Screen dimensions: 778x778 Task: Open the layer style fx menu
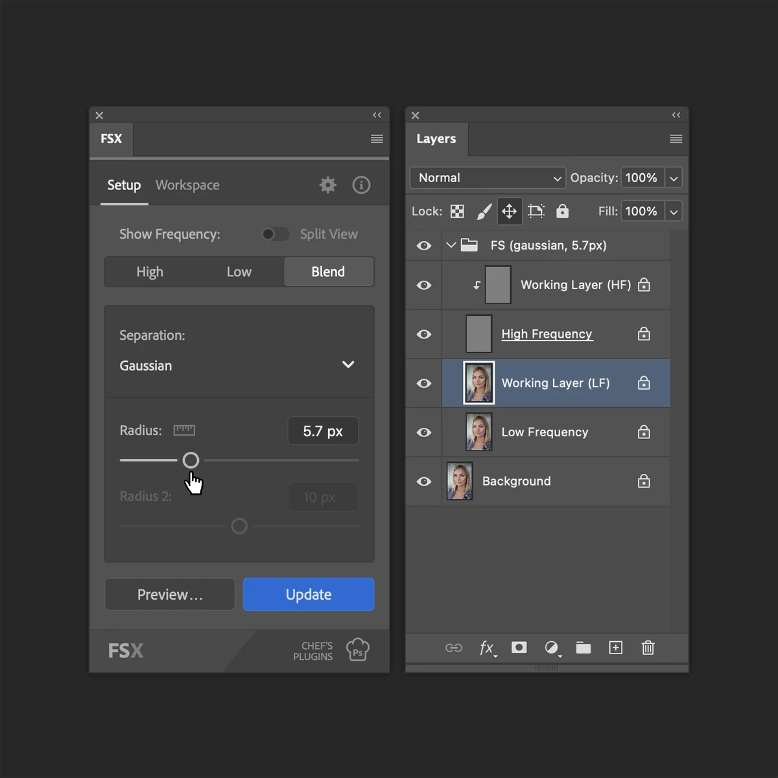[488, 648]
